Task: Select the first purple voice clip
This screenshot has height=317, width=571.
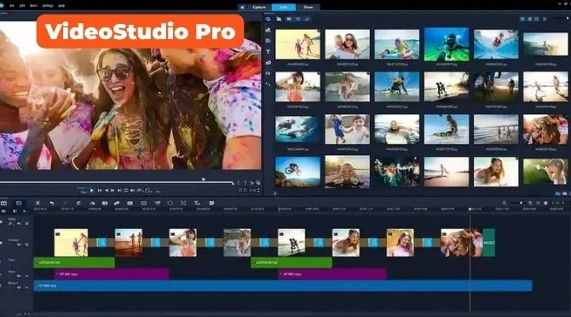Action: click(112, 274)
